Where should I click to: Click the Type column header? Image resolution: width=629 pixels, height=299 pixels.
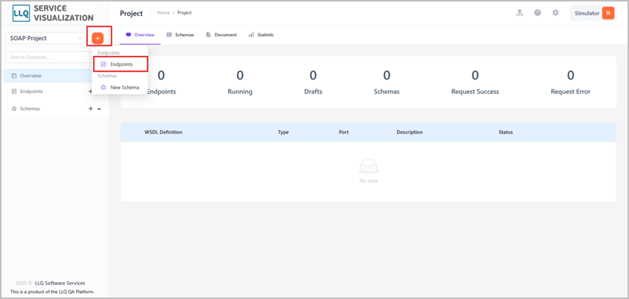point(283,132)
